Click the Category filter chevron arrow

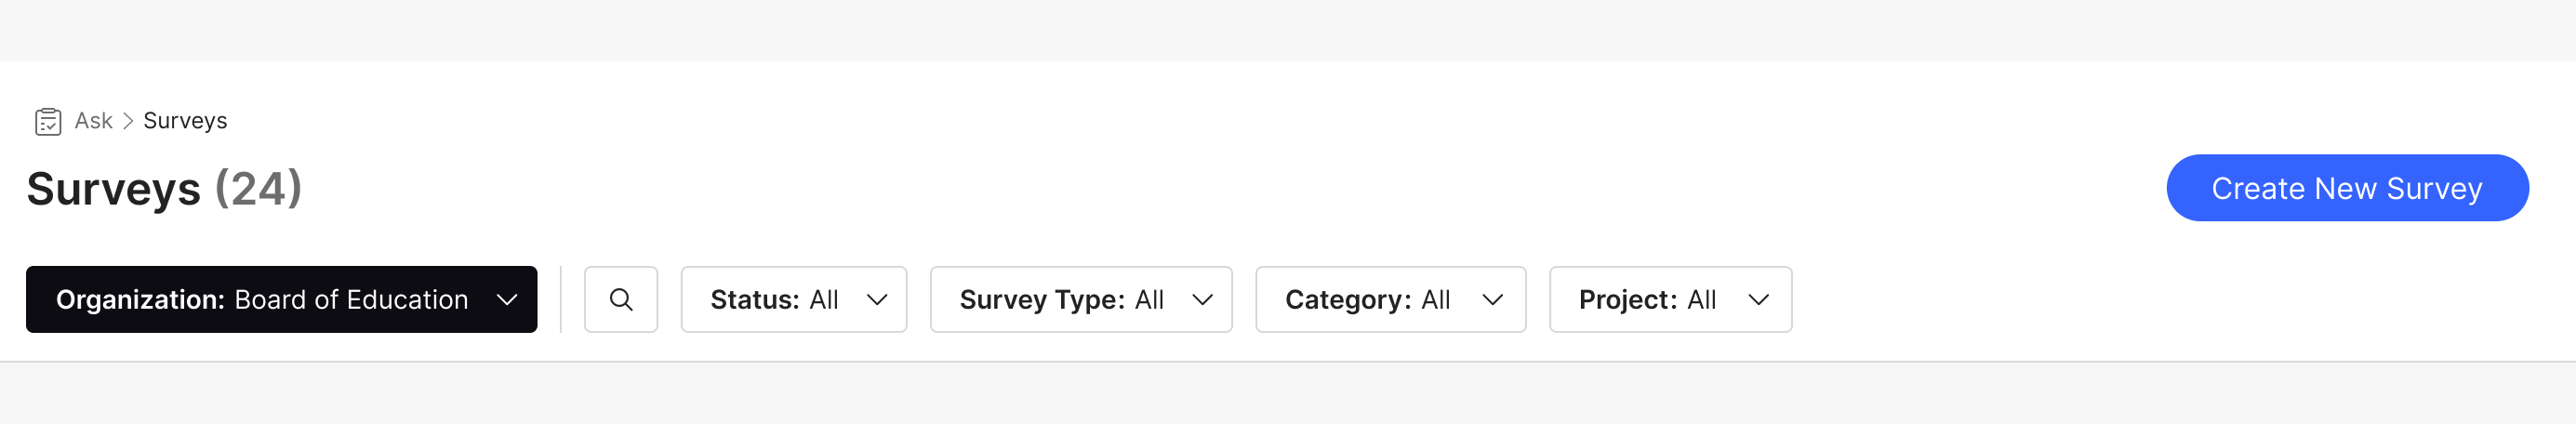pyautogui.click(x=1492, y=299)
